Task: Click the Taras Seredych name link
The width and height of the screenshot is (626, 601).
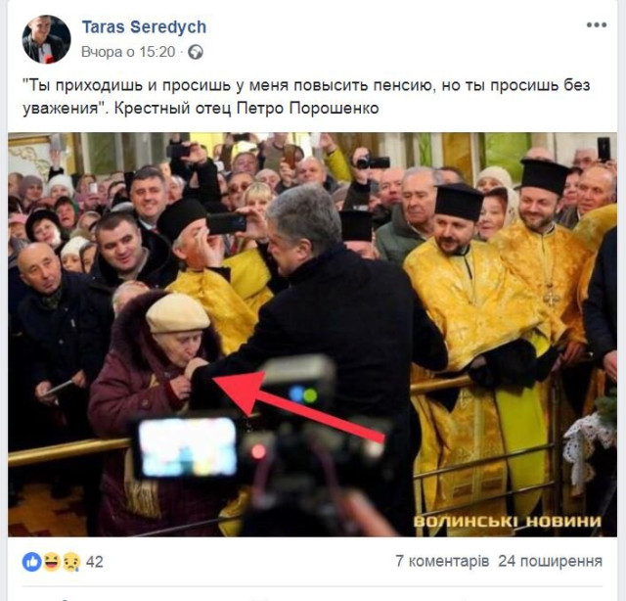Action: coord(144,27)
